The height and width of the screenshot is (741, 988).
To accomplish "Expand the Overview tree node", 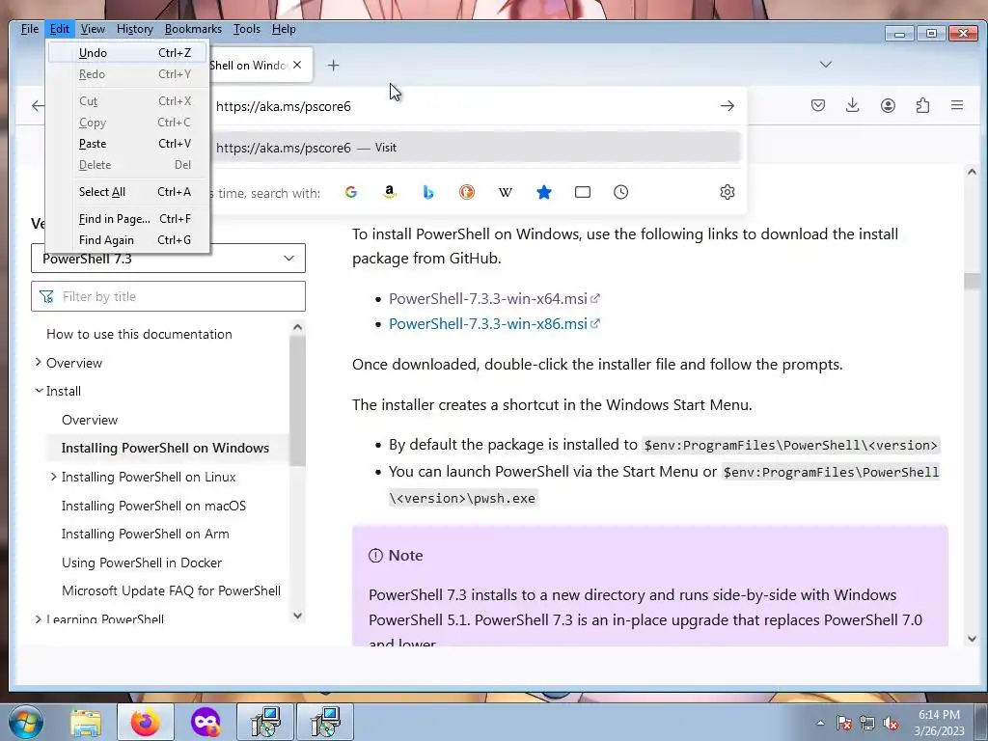I will point(39,363).
